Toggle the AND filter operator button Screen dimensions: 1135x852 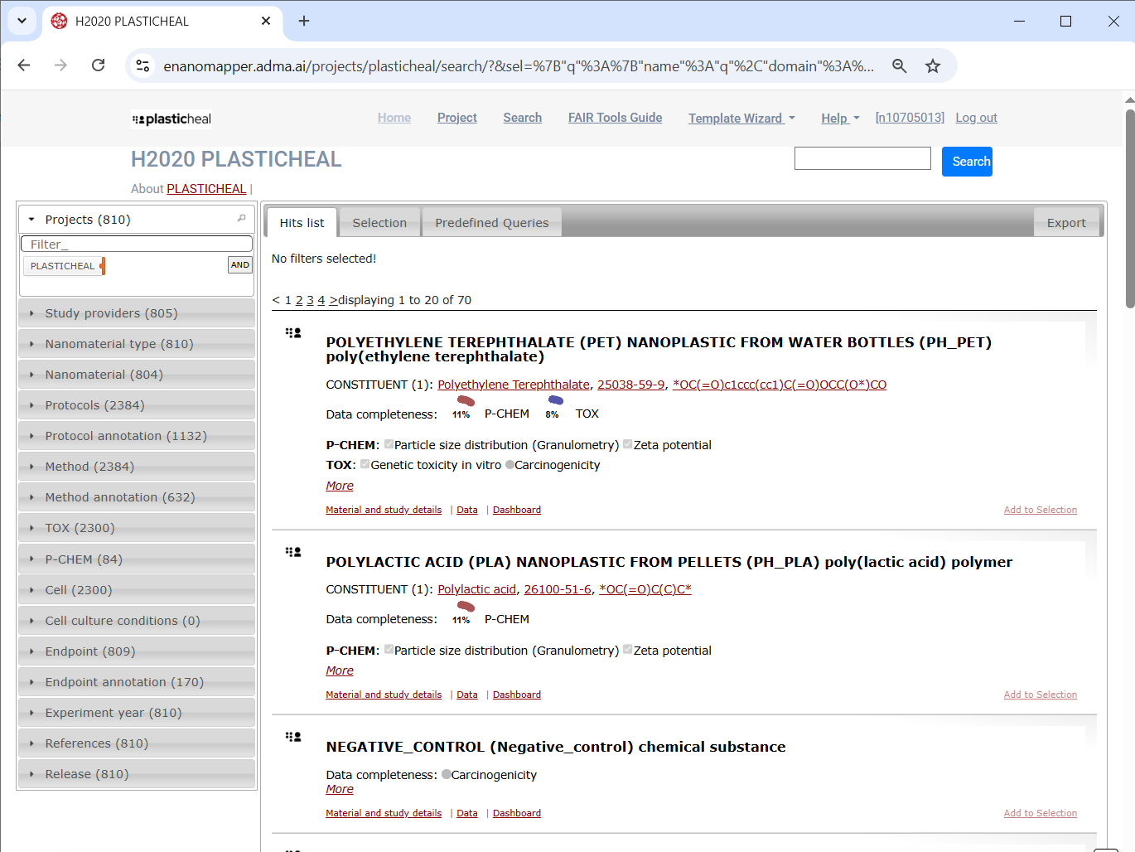239,265
